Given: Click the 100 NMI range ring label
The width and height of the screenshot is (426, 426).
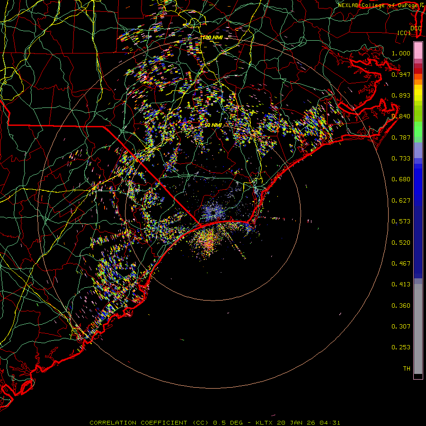Looking at the screenshot, I should [x=213, y=37].
